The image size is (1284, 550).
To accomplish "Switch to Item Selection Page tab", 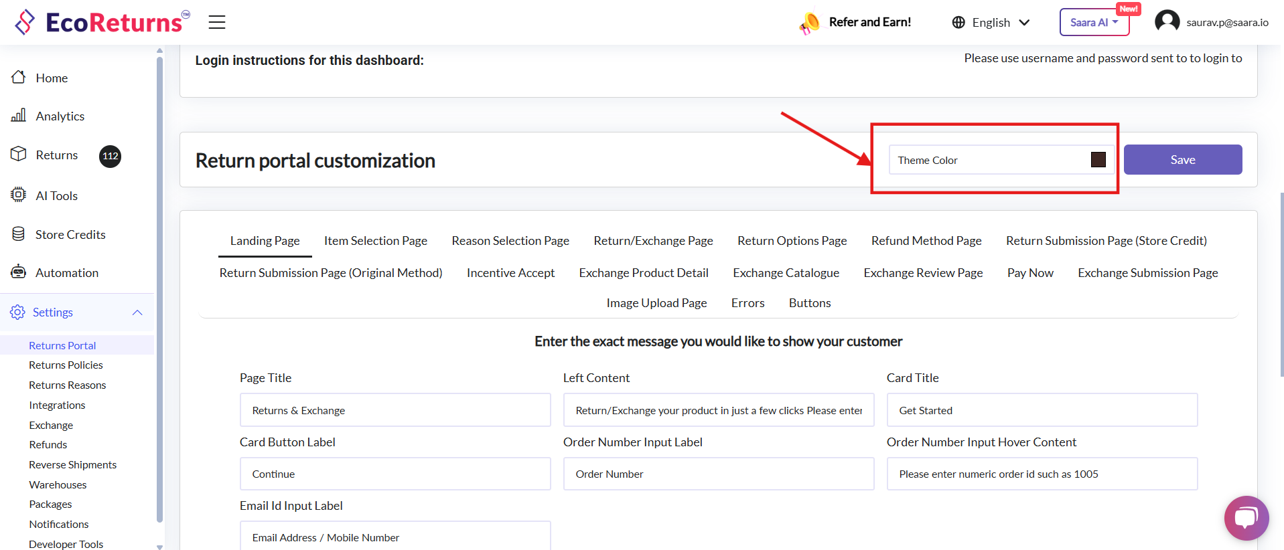I will click(375, 241).
